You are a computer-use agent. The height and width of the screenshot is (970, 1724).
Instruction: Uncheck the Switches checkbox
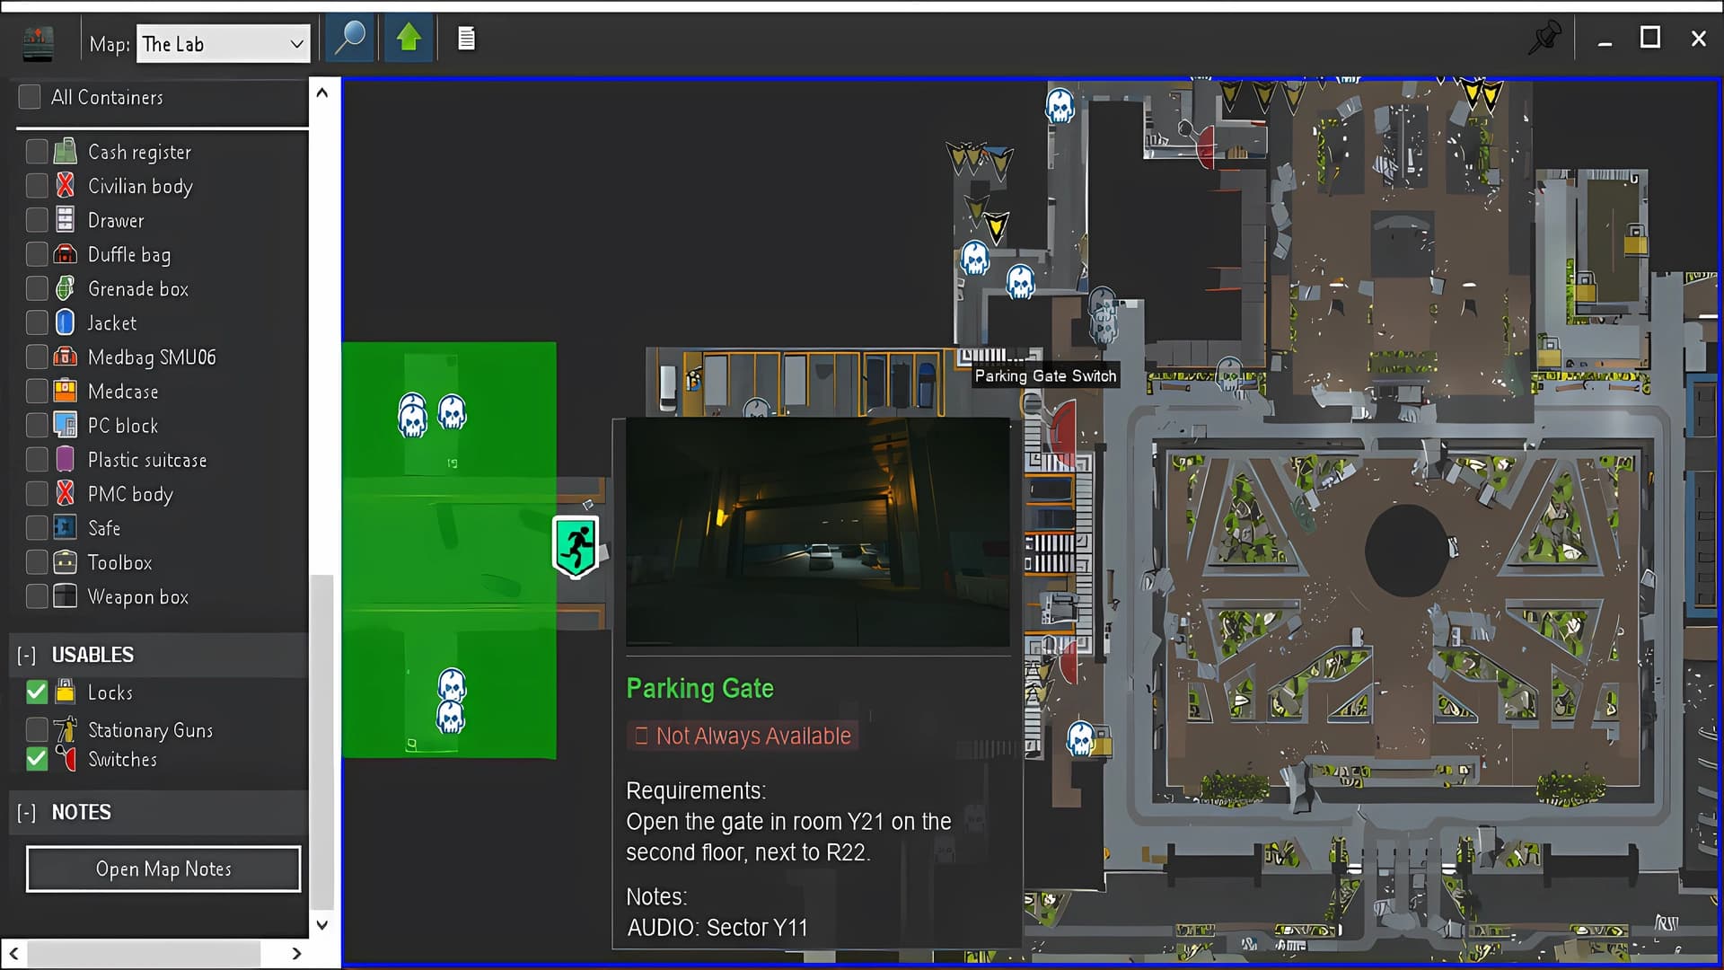tap(37, 759)
